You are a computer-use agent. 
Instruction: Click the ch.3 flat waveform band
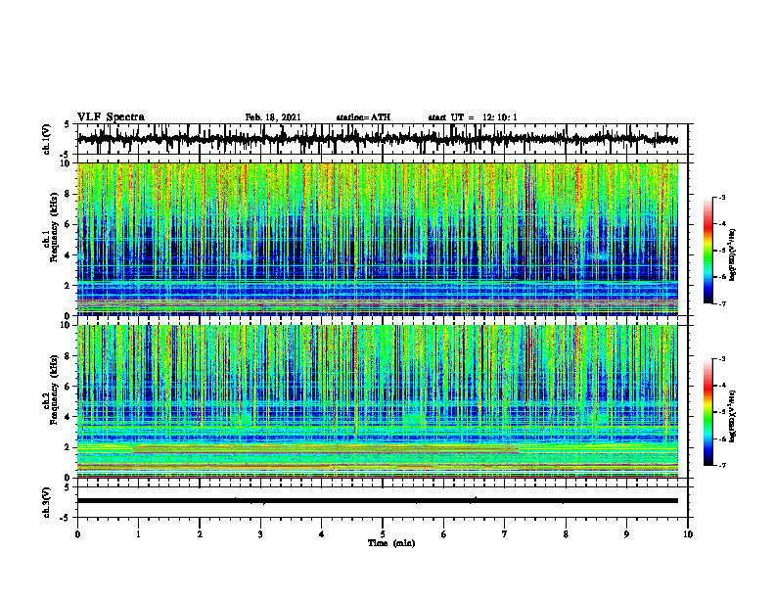[x=378, y=501]
